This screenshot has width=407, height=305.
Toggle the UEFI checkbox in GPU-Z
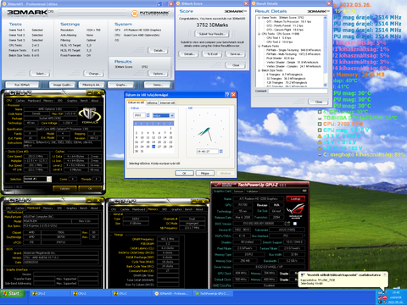295,224
